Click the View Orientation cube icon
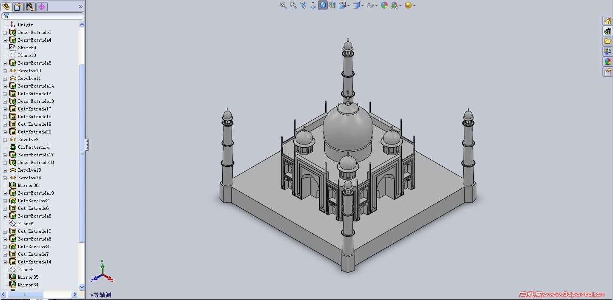The width and height of the screenshot is (613, 300). tap(342, 5)
